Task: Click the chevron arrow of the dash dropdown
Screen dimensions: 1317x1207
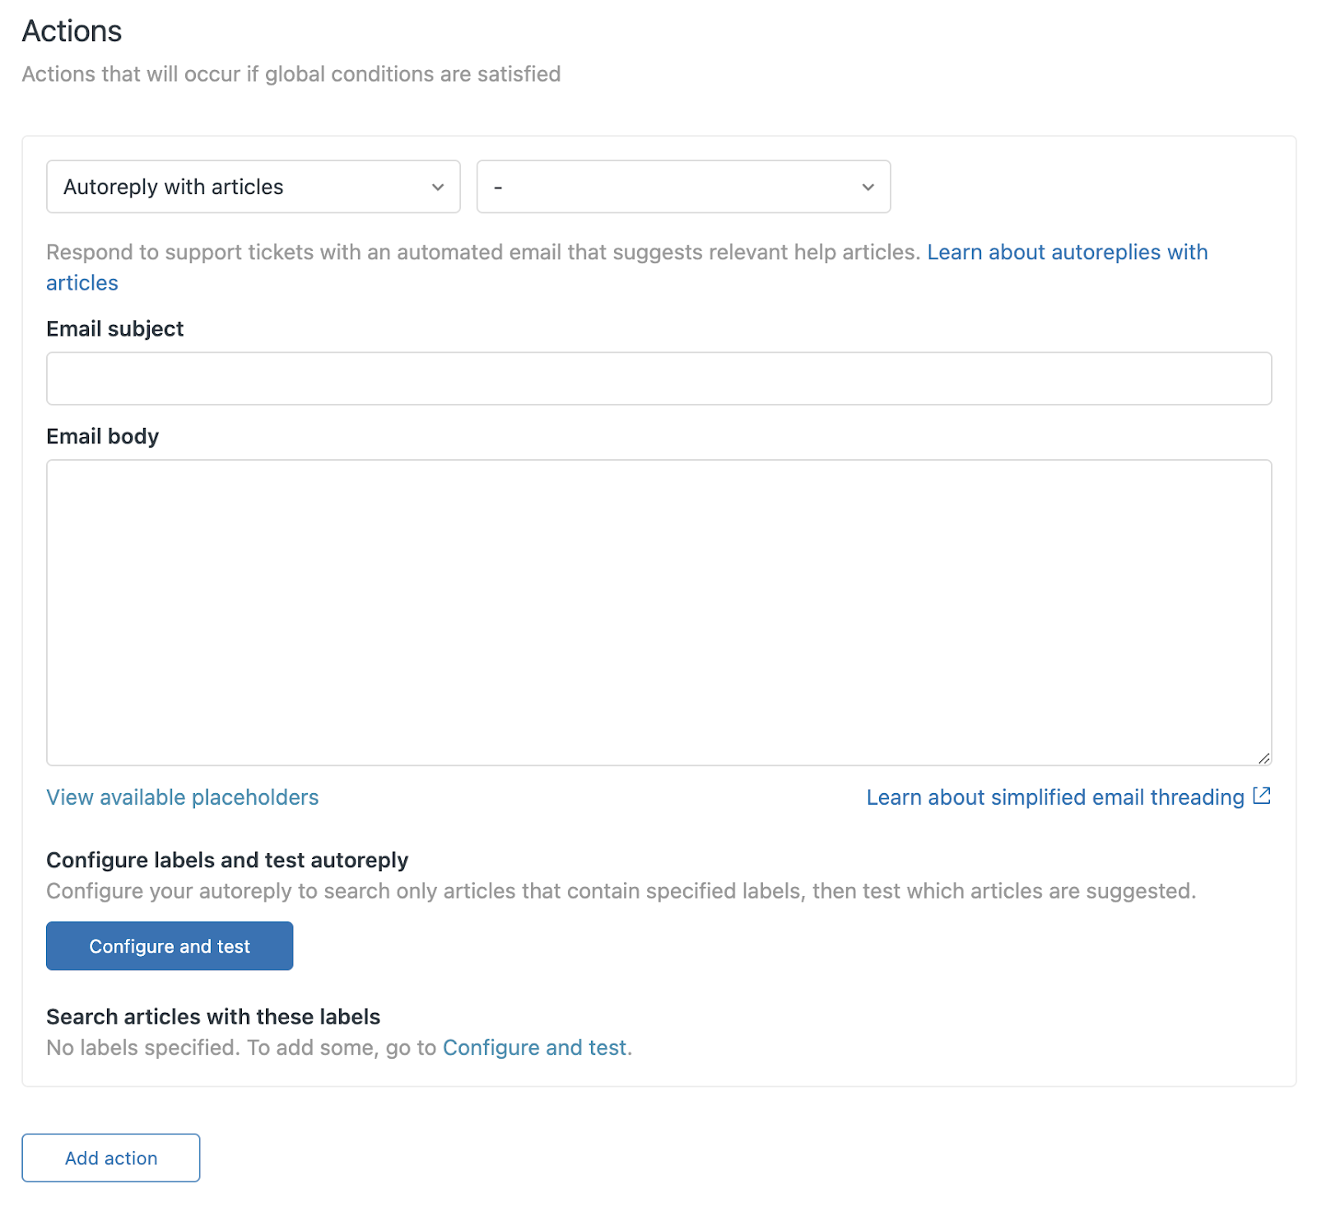Action: 868,188
